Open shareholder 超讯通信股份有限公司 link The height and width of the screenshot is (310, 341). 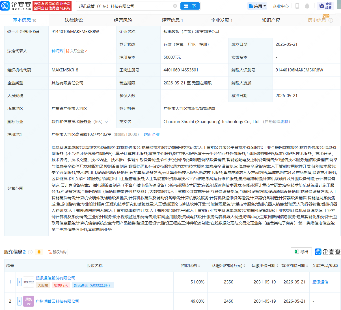point(55,278)
